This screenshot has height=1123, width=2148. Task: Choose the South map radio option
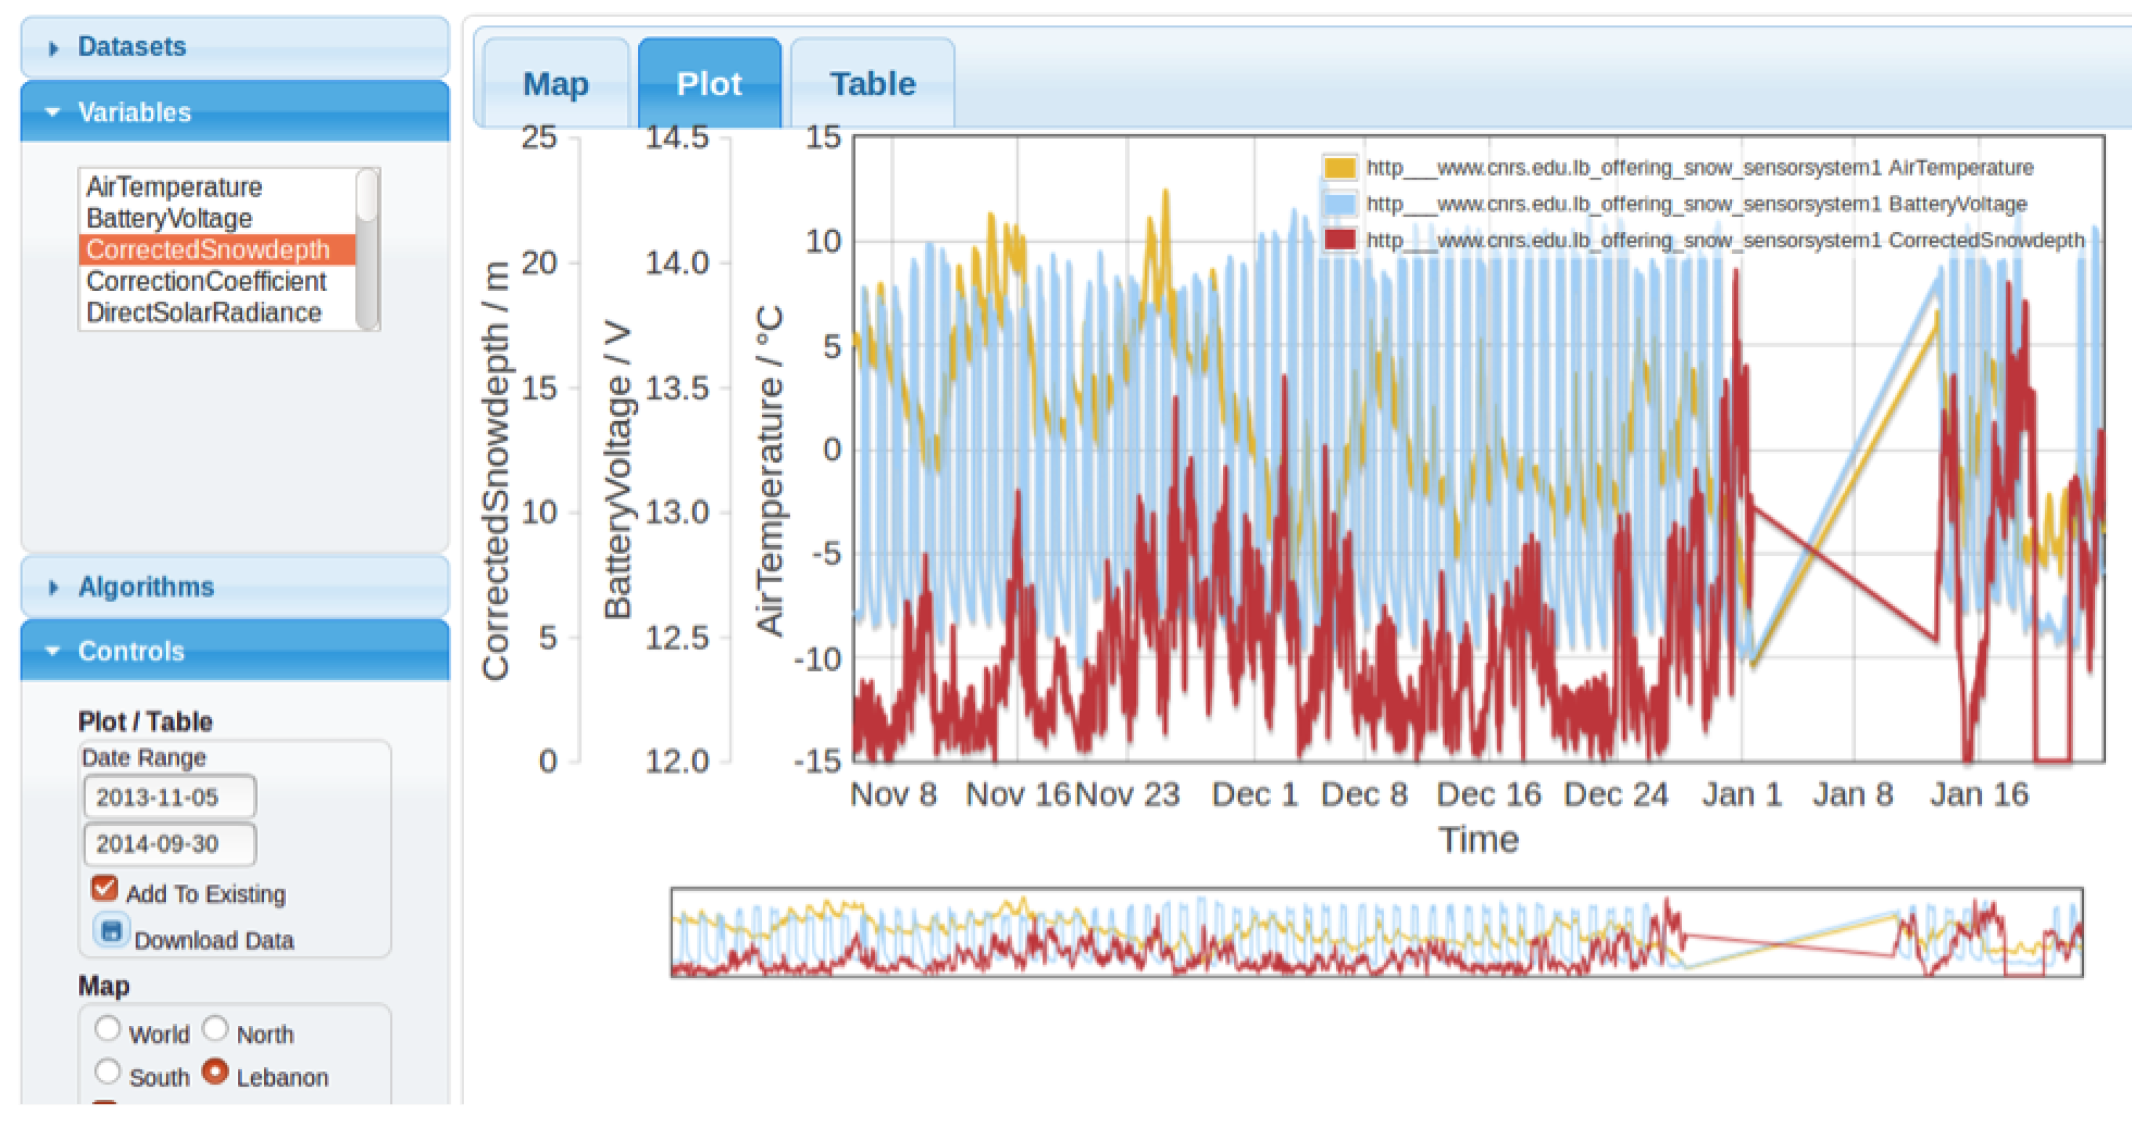click(x=107, y=1071)
